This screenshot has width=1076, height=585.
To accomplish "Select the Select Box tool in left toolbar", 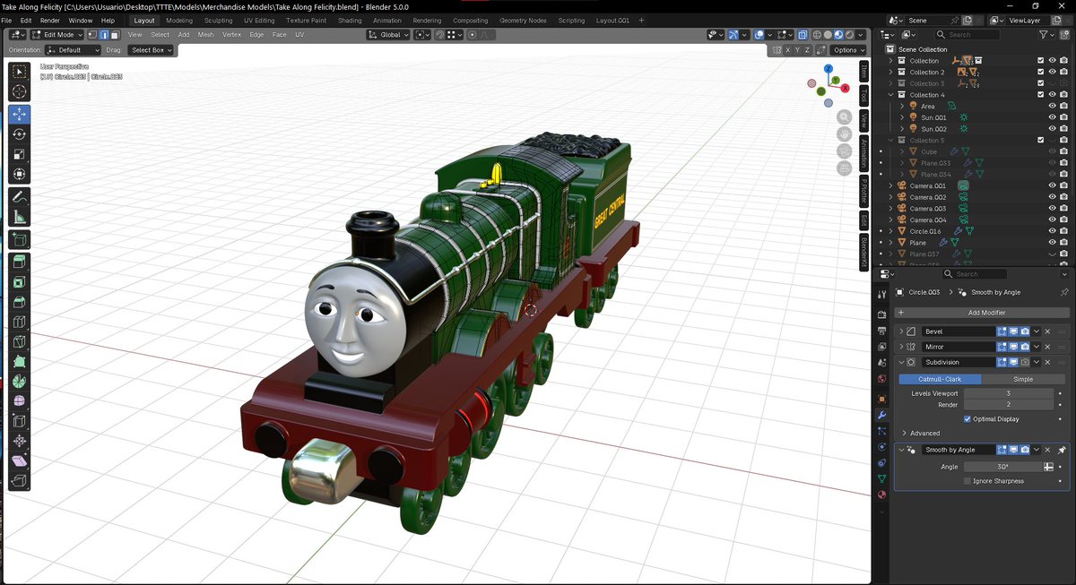I will 19,72.
